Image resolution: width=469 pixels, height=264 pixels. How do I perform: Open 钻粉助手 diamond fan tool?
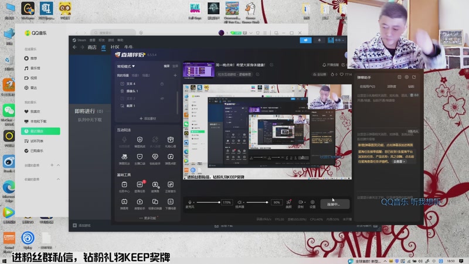[155, 159]
